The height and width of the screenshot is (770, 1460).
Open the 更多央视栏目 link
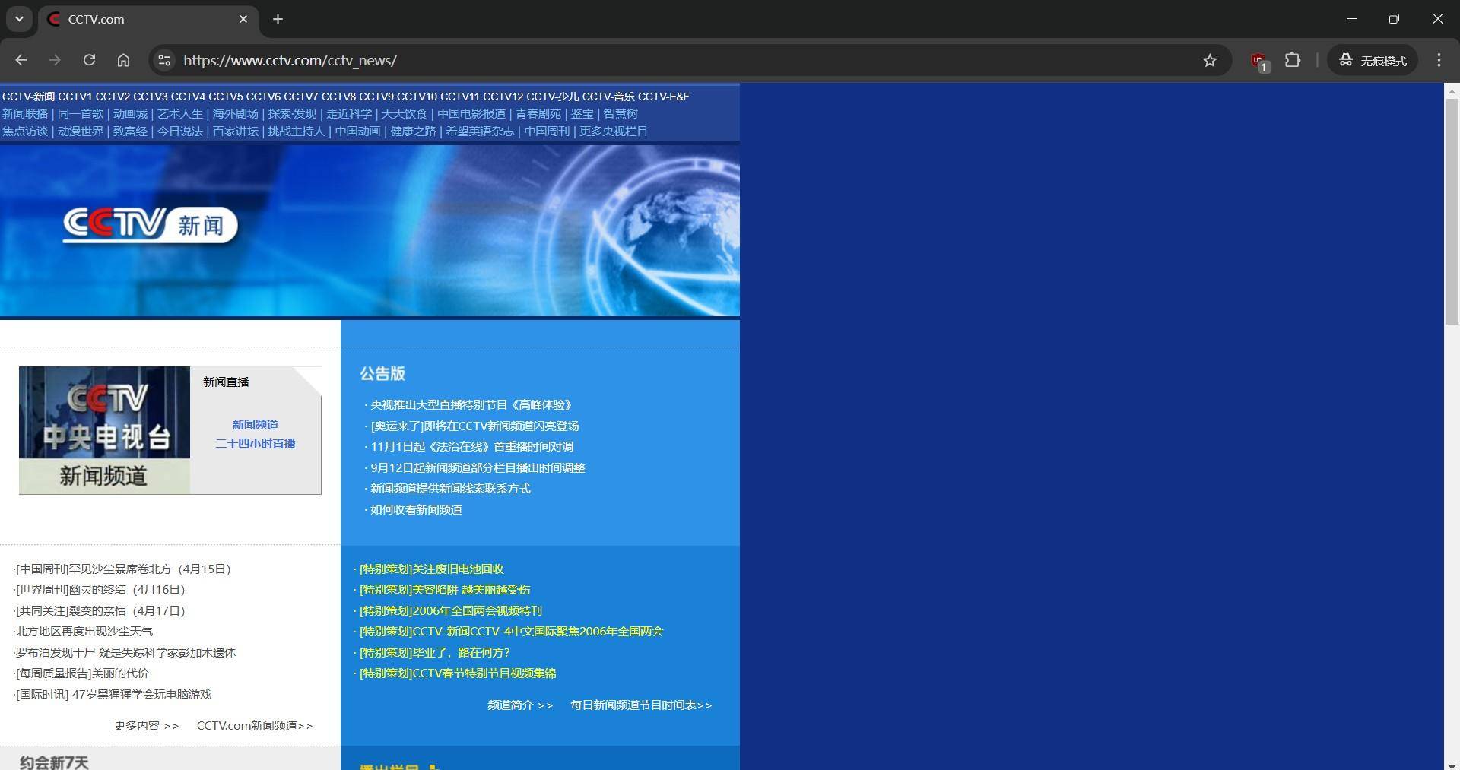614,132
